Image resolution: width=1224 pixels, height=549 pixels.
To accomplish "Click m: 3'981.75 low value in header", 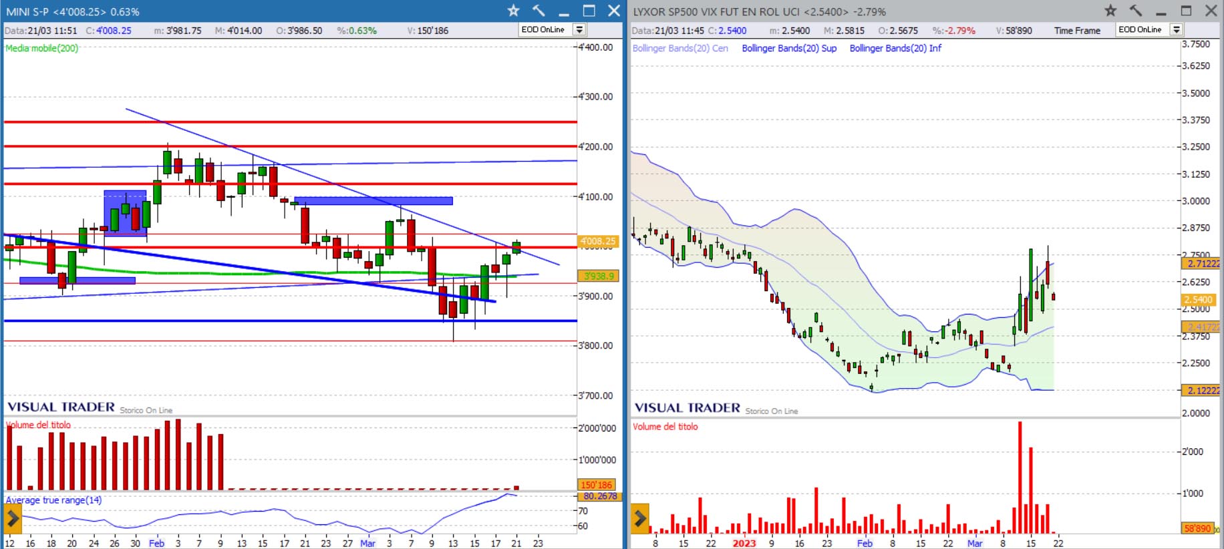I will 178,31.
